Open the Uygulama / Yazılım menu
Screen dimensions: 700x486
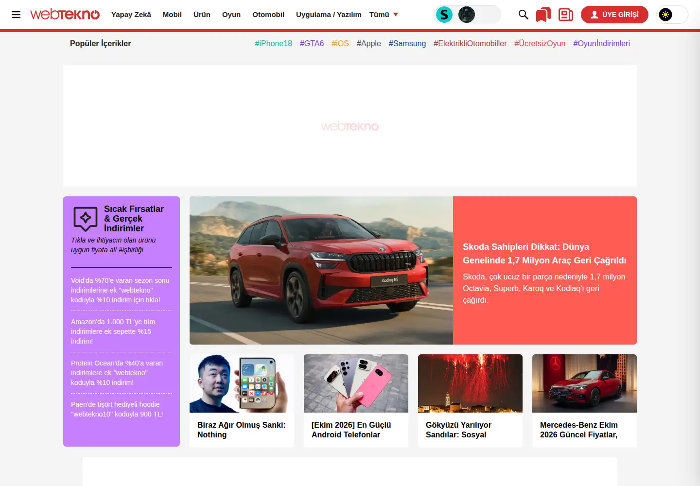click(x=329, y=15)
